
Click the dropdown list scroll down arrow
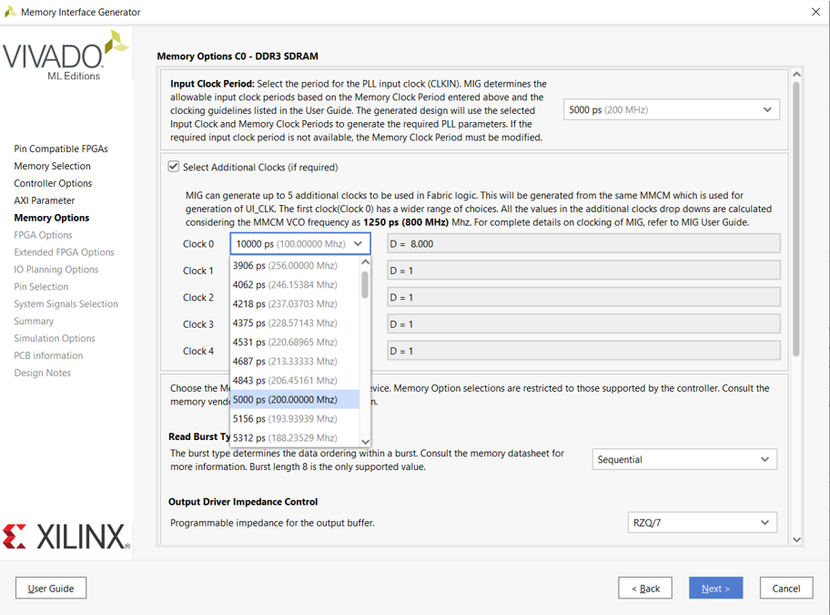(365, 441)
